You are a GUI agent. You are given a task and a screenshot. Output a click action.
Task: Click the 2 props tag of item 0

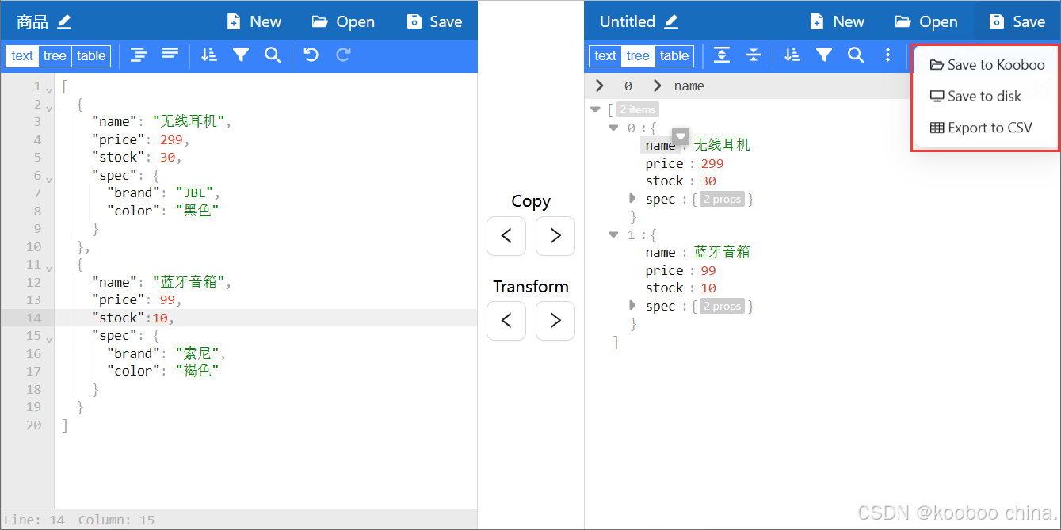(x=722, y=200)
